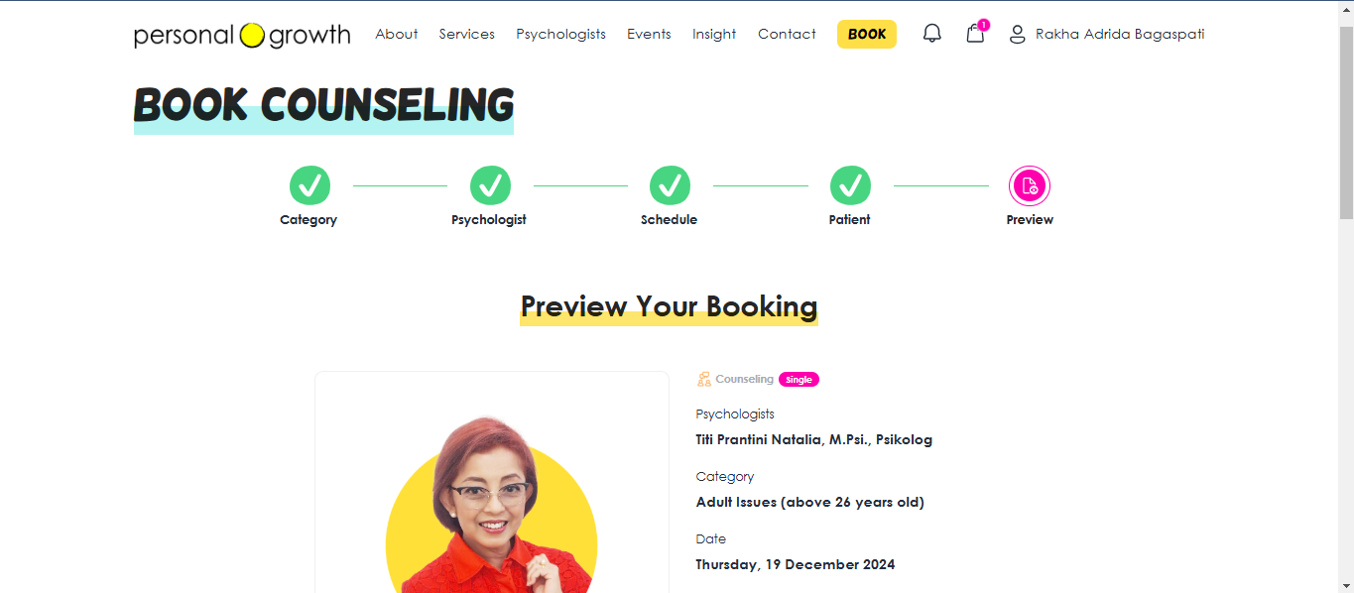
Task: Click the pink Preview step icon
Action: coord(1030,185)
